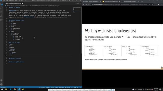
Task: Open the editor More Actions menu
Action: pyautogui.click(x=80, y=3)
